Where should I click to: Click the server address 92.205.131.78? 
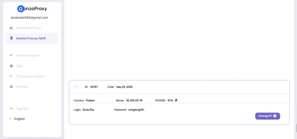coord(134,101)
